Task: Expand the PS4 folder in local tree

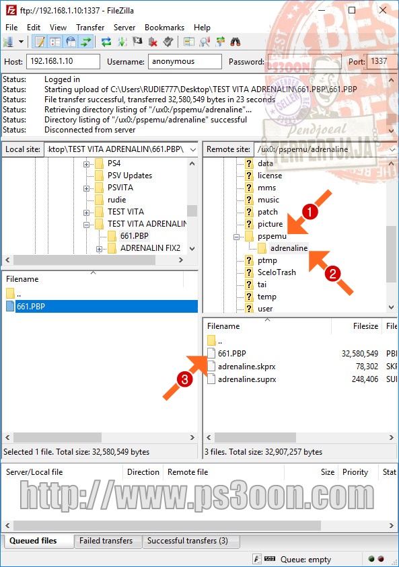Action: pos(86,164)
